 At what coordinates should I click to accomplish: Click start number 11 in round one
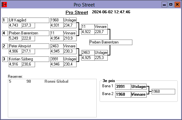point(57,33)
